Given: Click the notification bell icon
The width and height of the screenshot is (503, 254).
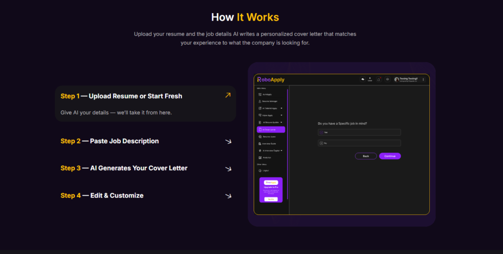Looking at the screenshot, I should (379, 79).
